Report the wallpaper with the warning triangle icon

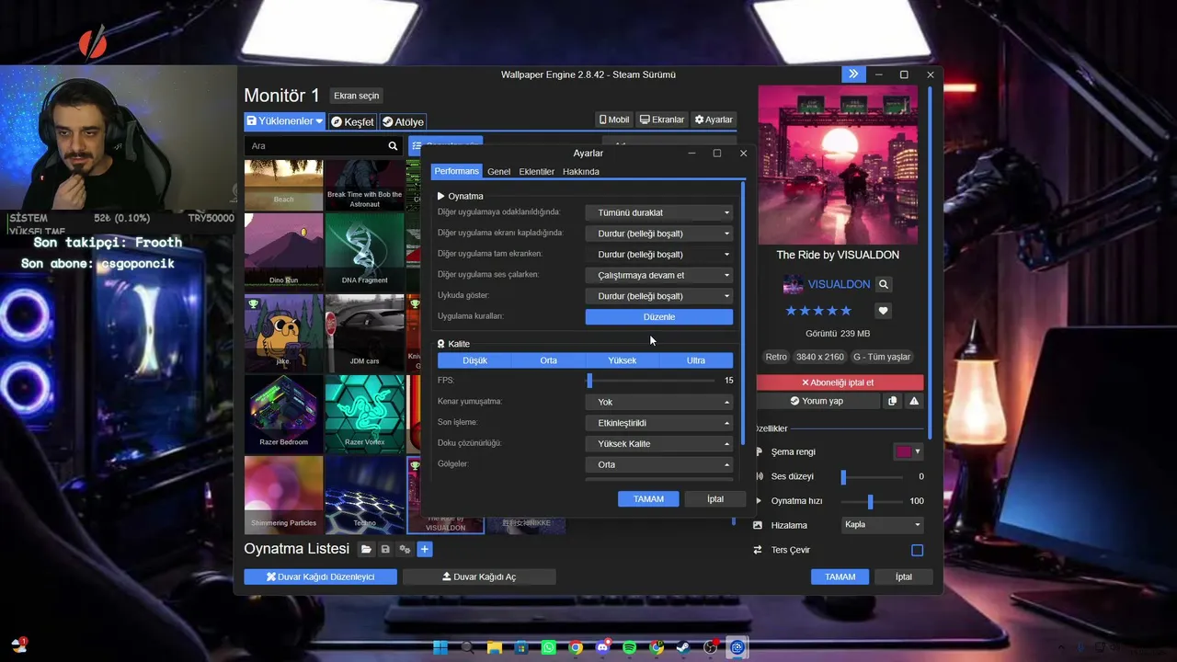click(x=914, y=401)
